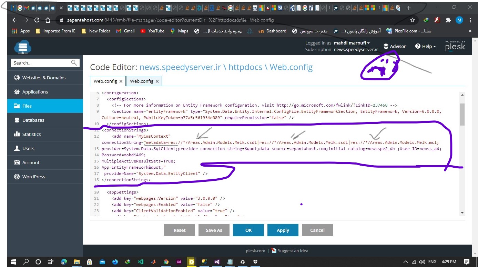Open the plesk.com footer link
This screenshot has width=478, height=267.
tap(255, 251)
